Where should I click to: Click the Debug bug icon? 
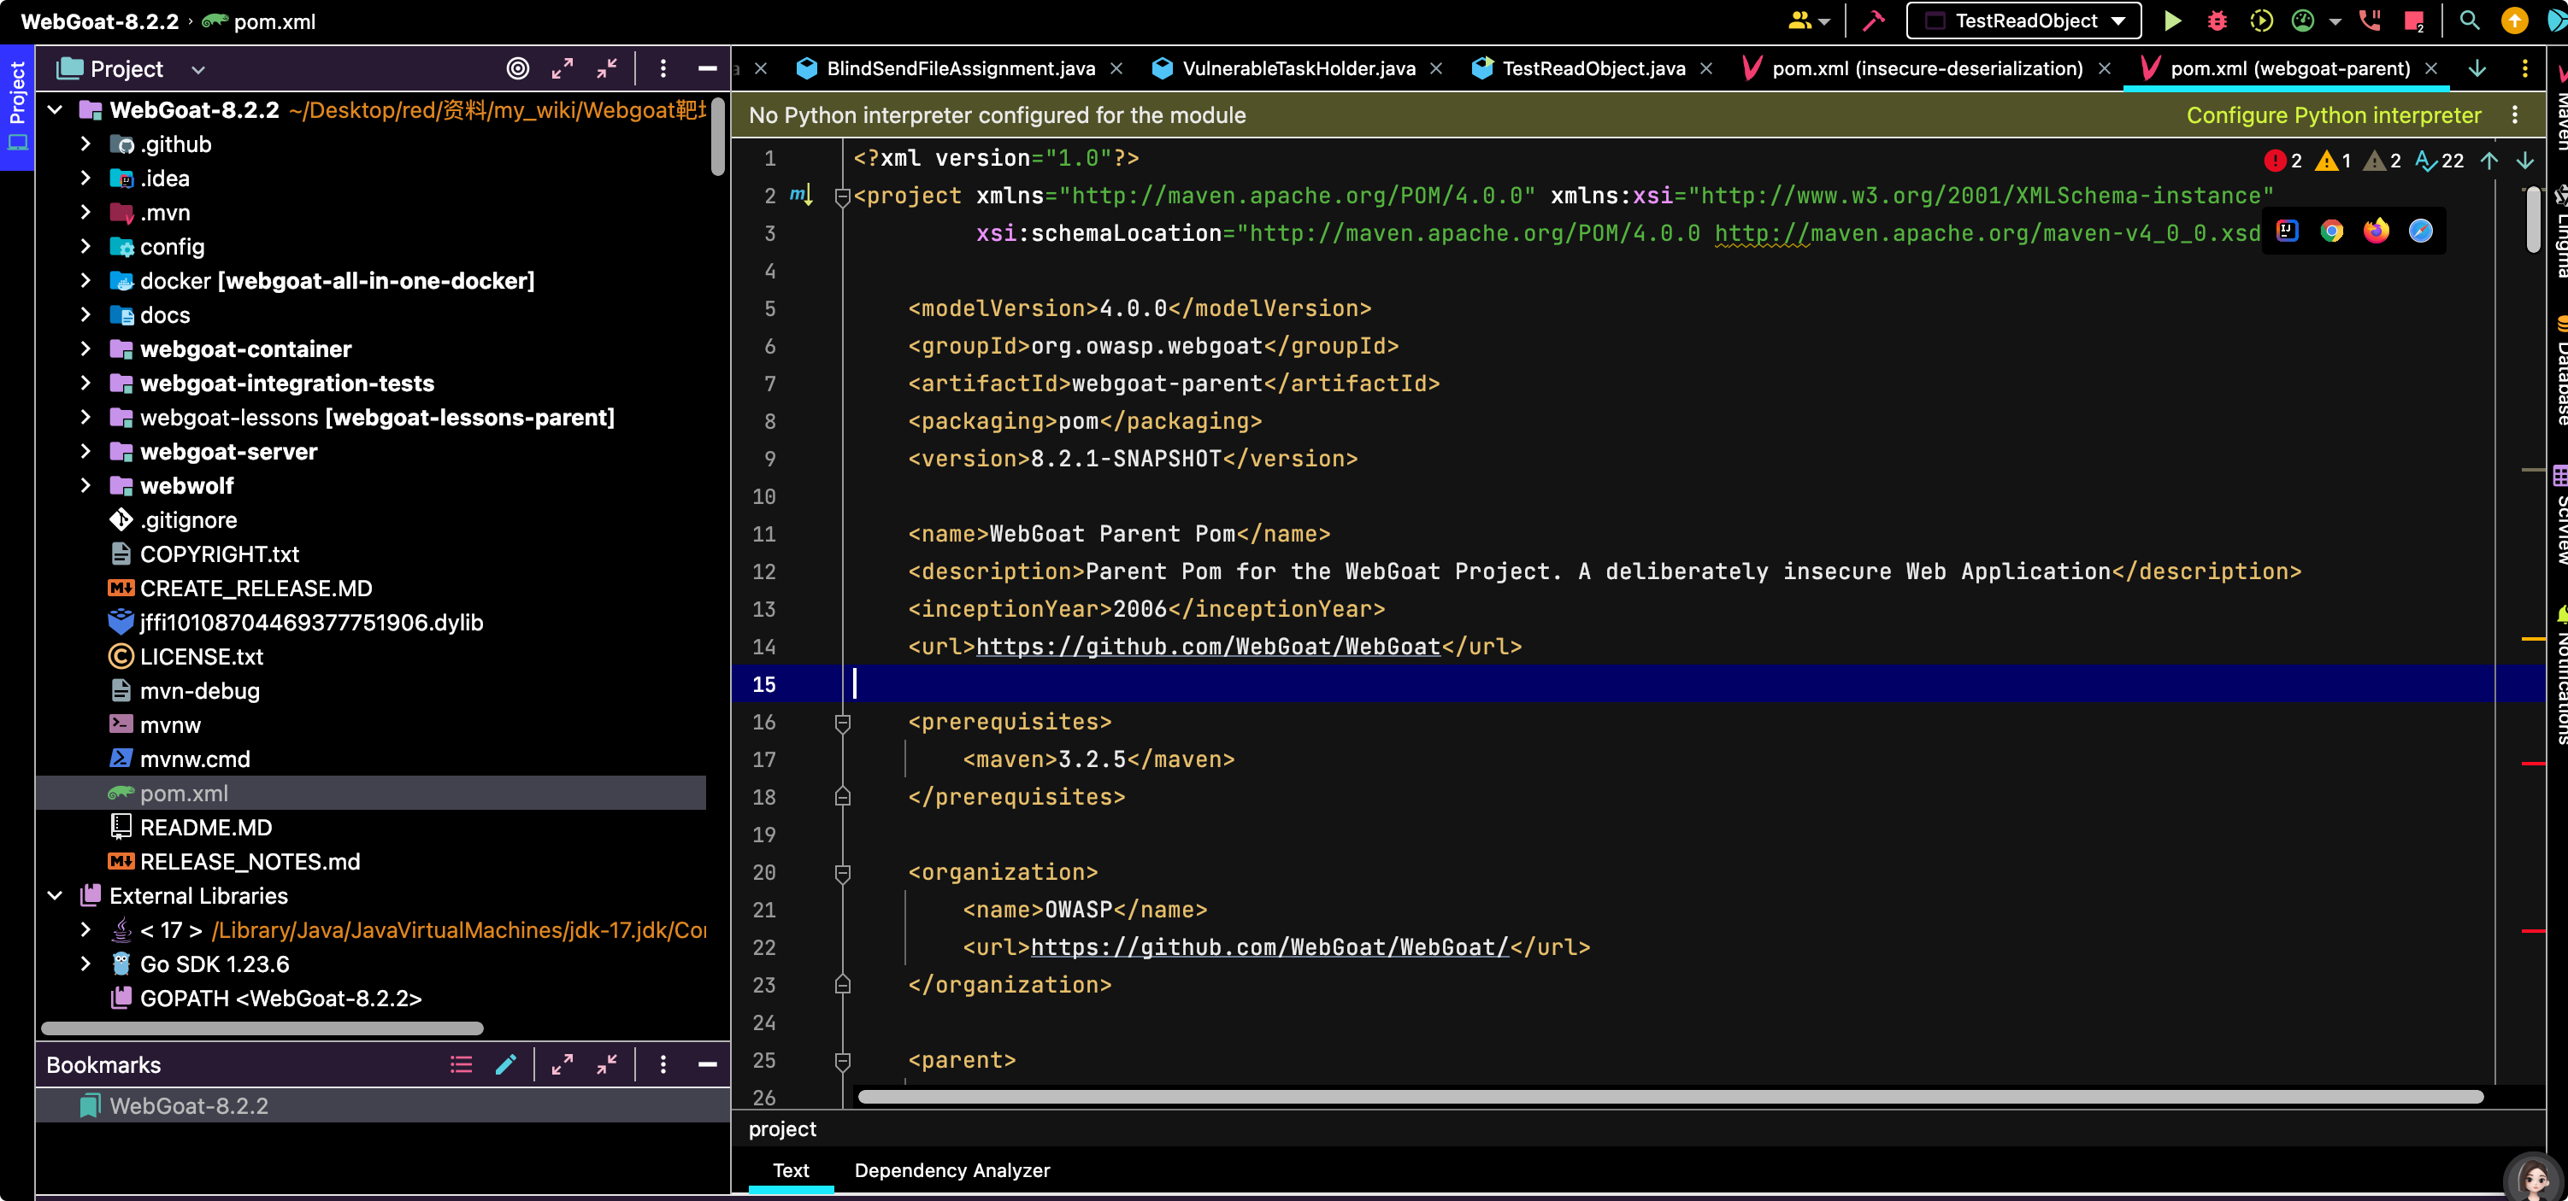click(x=2216, y=21)
